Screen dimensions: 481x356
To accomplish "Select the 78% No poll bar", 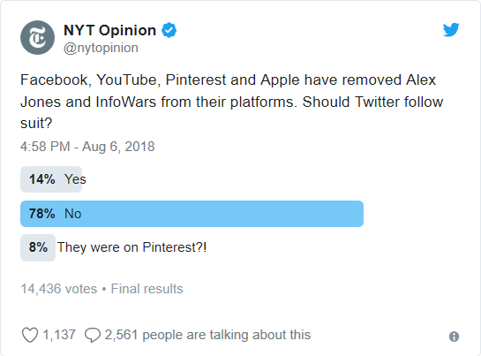I will point(192,214).
